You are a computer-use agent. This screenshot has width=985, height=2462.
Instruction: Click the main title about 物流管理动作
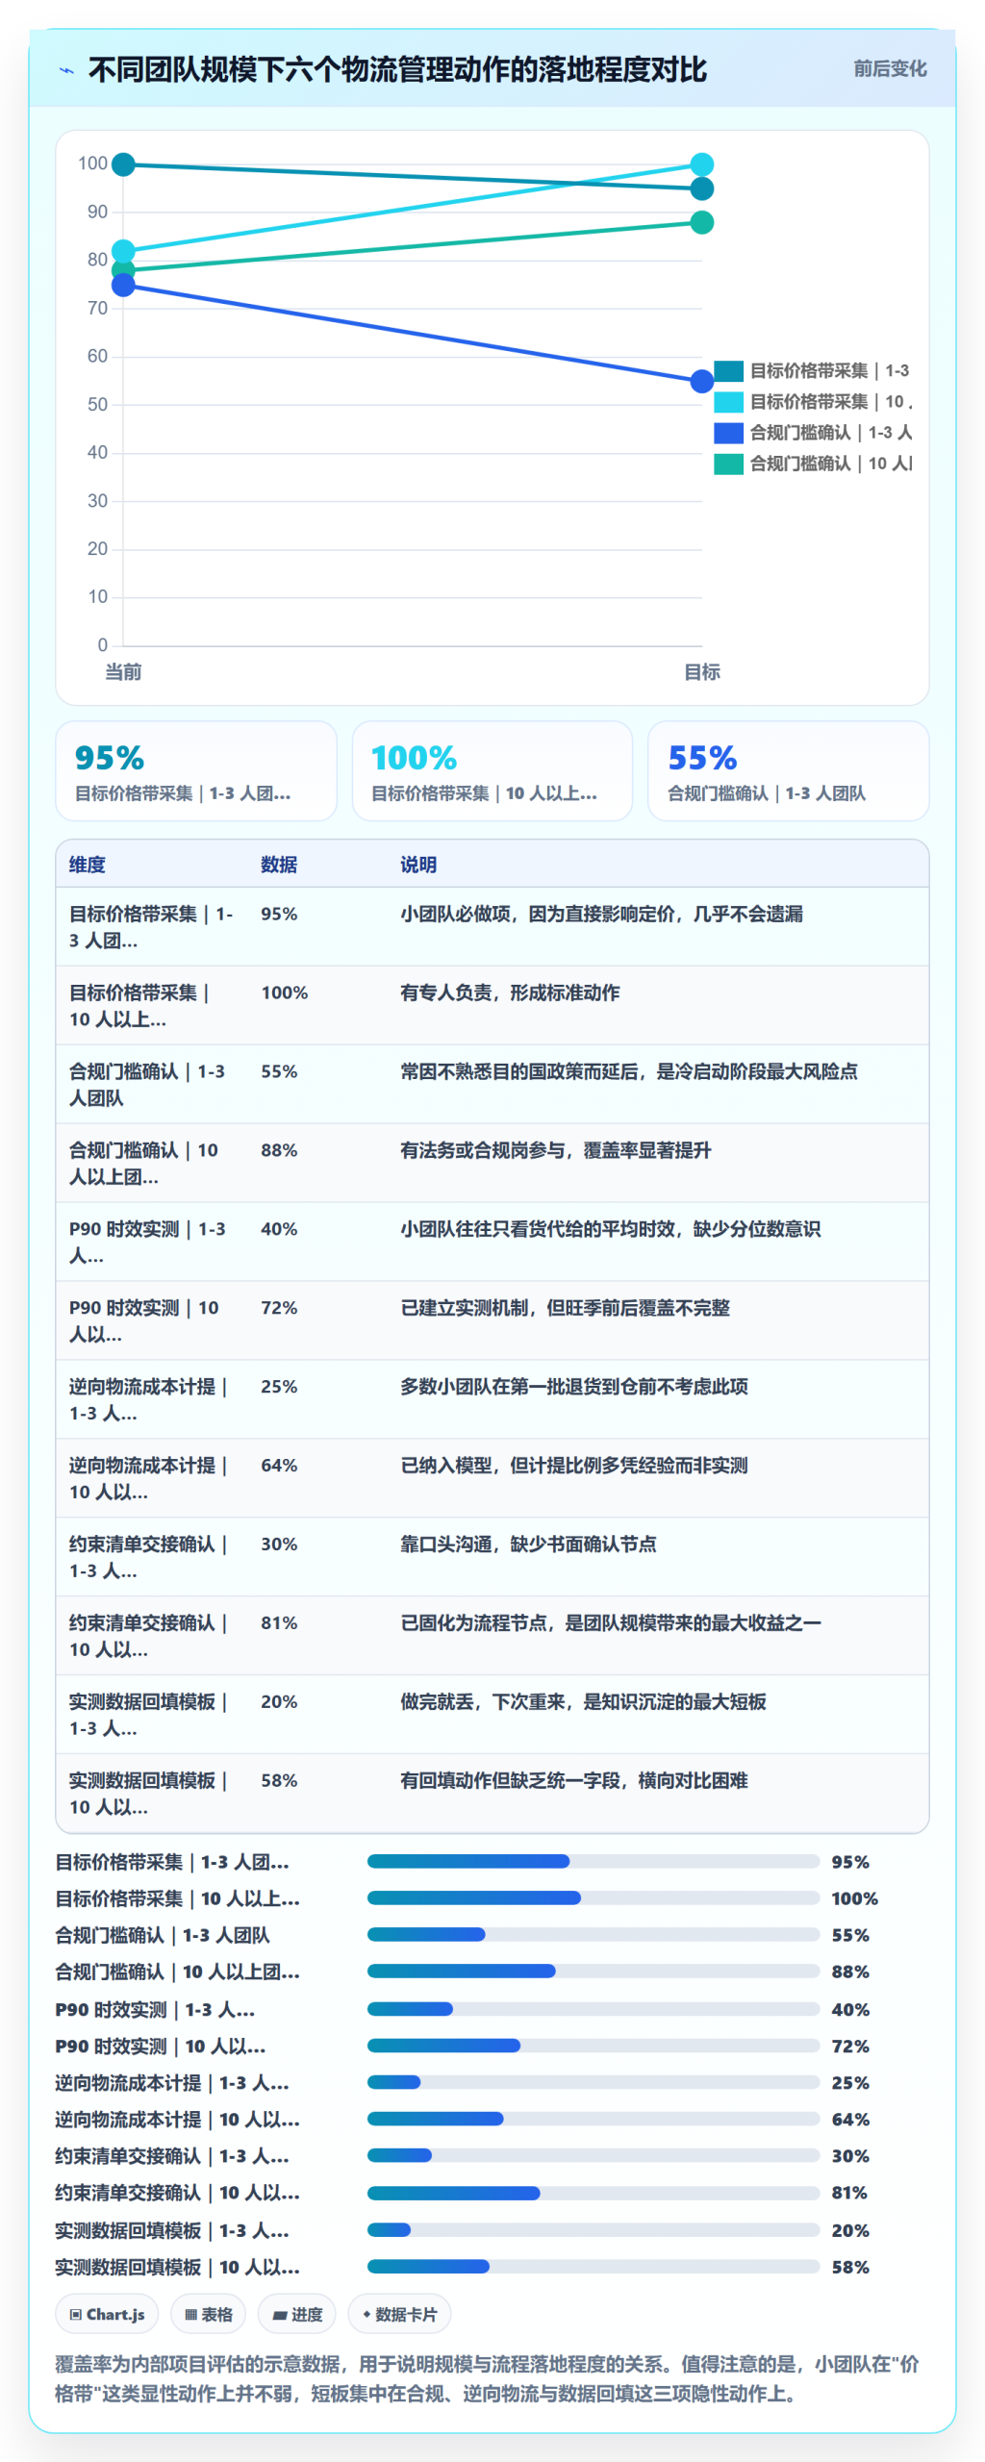[x=397, y=69]
